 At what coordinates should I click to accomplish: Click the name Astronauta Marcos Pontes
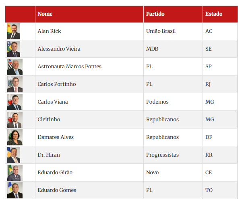pos(69,66)
